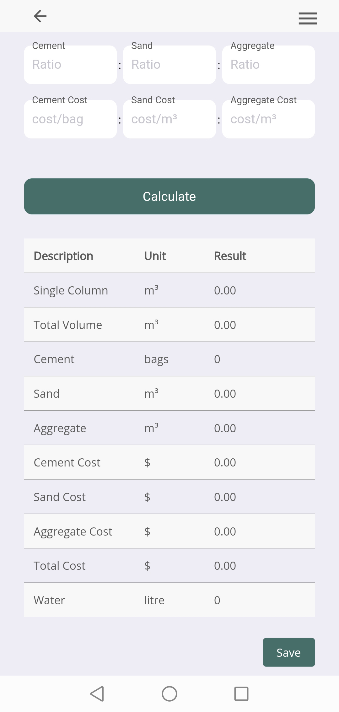Select the Aggregate Cost input field

pos(268,119)
